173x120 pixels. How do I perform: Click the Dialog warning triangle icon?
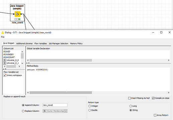3,33
